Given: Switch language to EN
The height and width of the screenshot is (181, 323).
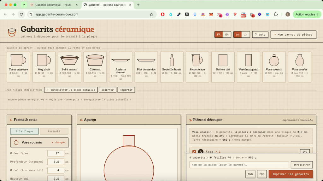Looking at the screenshot, I should (227, 35).
